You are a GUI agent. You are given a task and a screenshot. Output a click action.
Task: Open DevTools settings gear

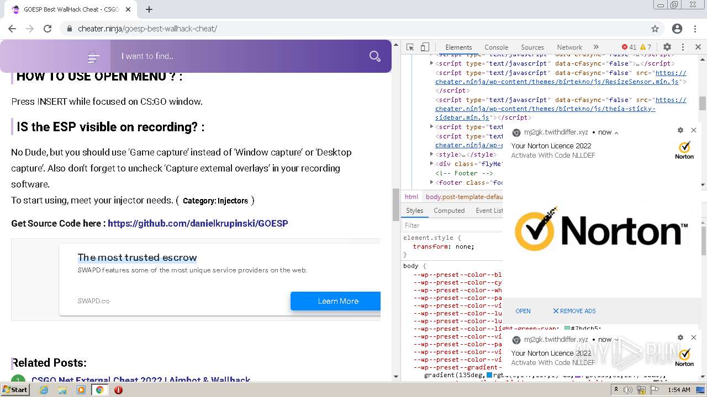pos(667,47)
